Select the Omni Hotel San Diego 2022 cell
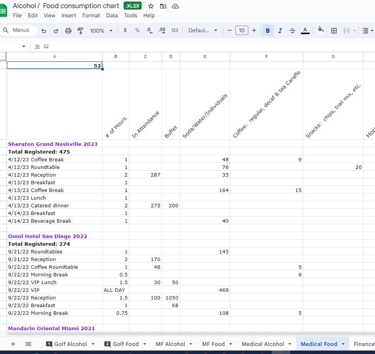 pyautogui.click(x=55, y=236)
